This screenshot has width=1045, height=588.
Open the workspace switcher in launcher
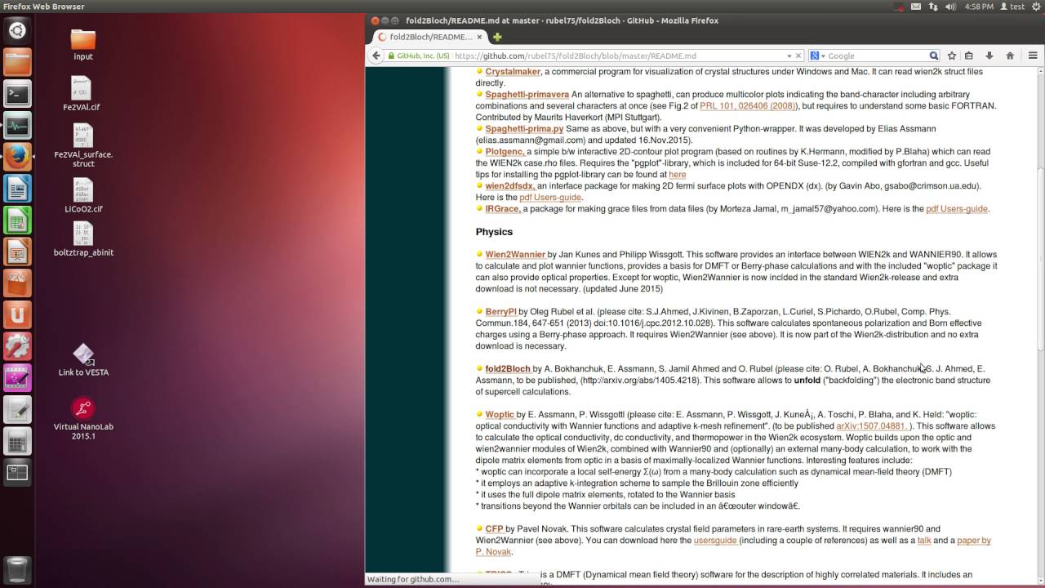17,471
